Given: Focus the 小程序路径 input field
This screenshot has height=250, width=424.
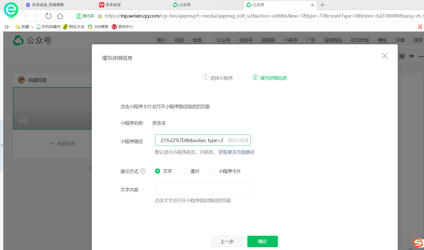Looking at the screenshot, I should tap(203, 140).
